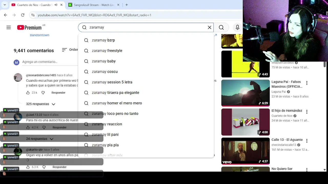The width and height of the screenshot is (328, 184).
Task: Like the comment with 6.3 K likes
Action: (x=28, y=167)
